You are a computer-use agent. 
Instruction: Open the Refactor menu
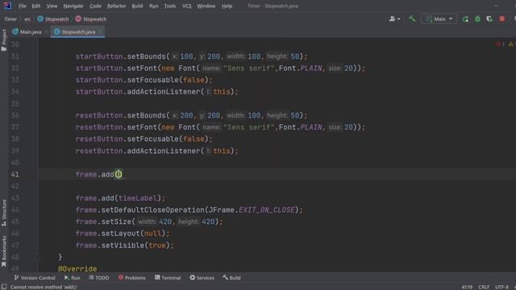(x=116, y=6)
